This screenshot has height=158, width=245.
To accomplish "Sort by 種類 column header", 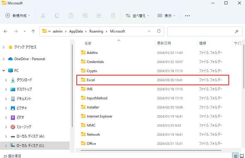I will click(203, 43).
